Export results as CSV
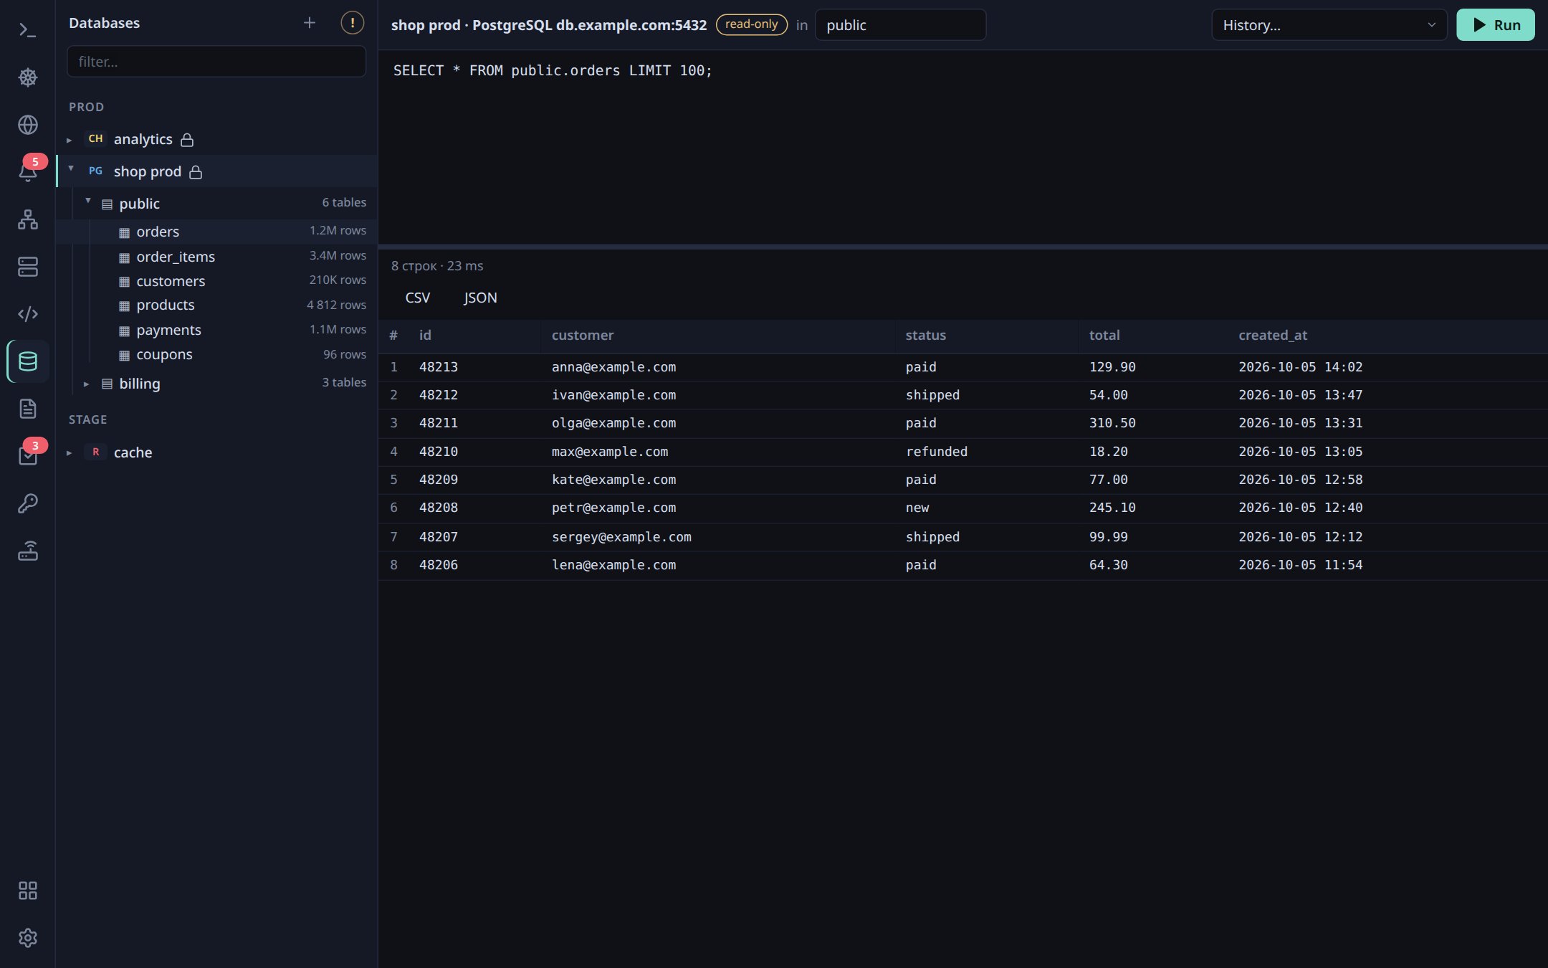Screen dimensions: 1548x968 tap(418, 298)
